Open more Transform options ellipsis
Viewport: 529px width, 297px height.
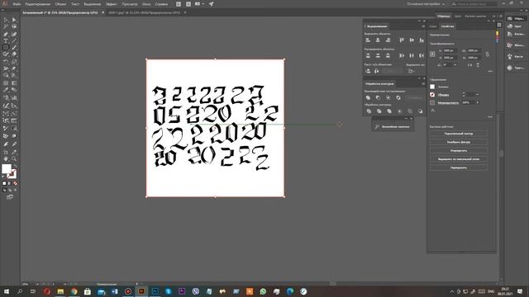490,71
